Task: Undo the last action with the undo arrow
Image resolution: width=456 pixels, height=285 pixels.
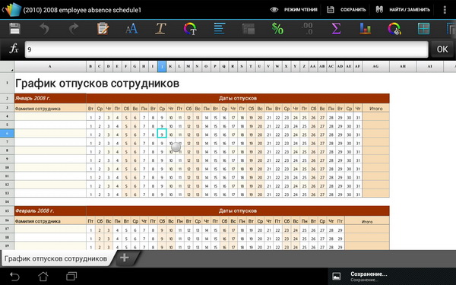Action: (45, 29)
